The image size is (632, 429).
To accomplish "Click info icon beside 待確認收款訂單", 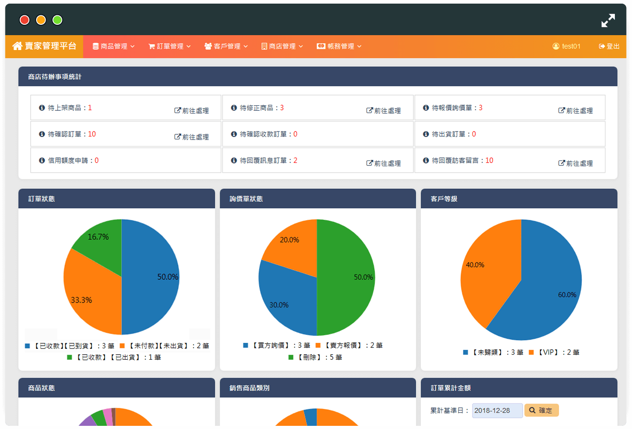I will point(234,134).
